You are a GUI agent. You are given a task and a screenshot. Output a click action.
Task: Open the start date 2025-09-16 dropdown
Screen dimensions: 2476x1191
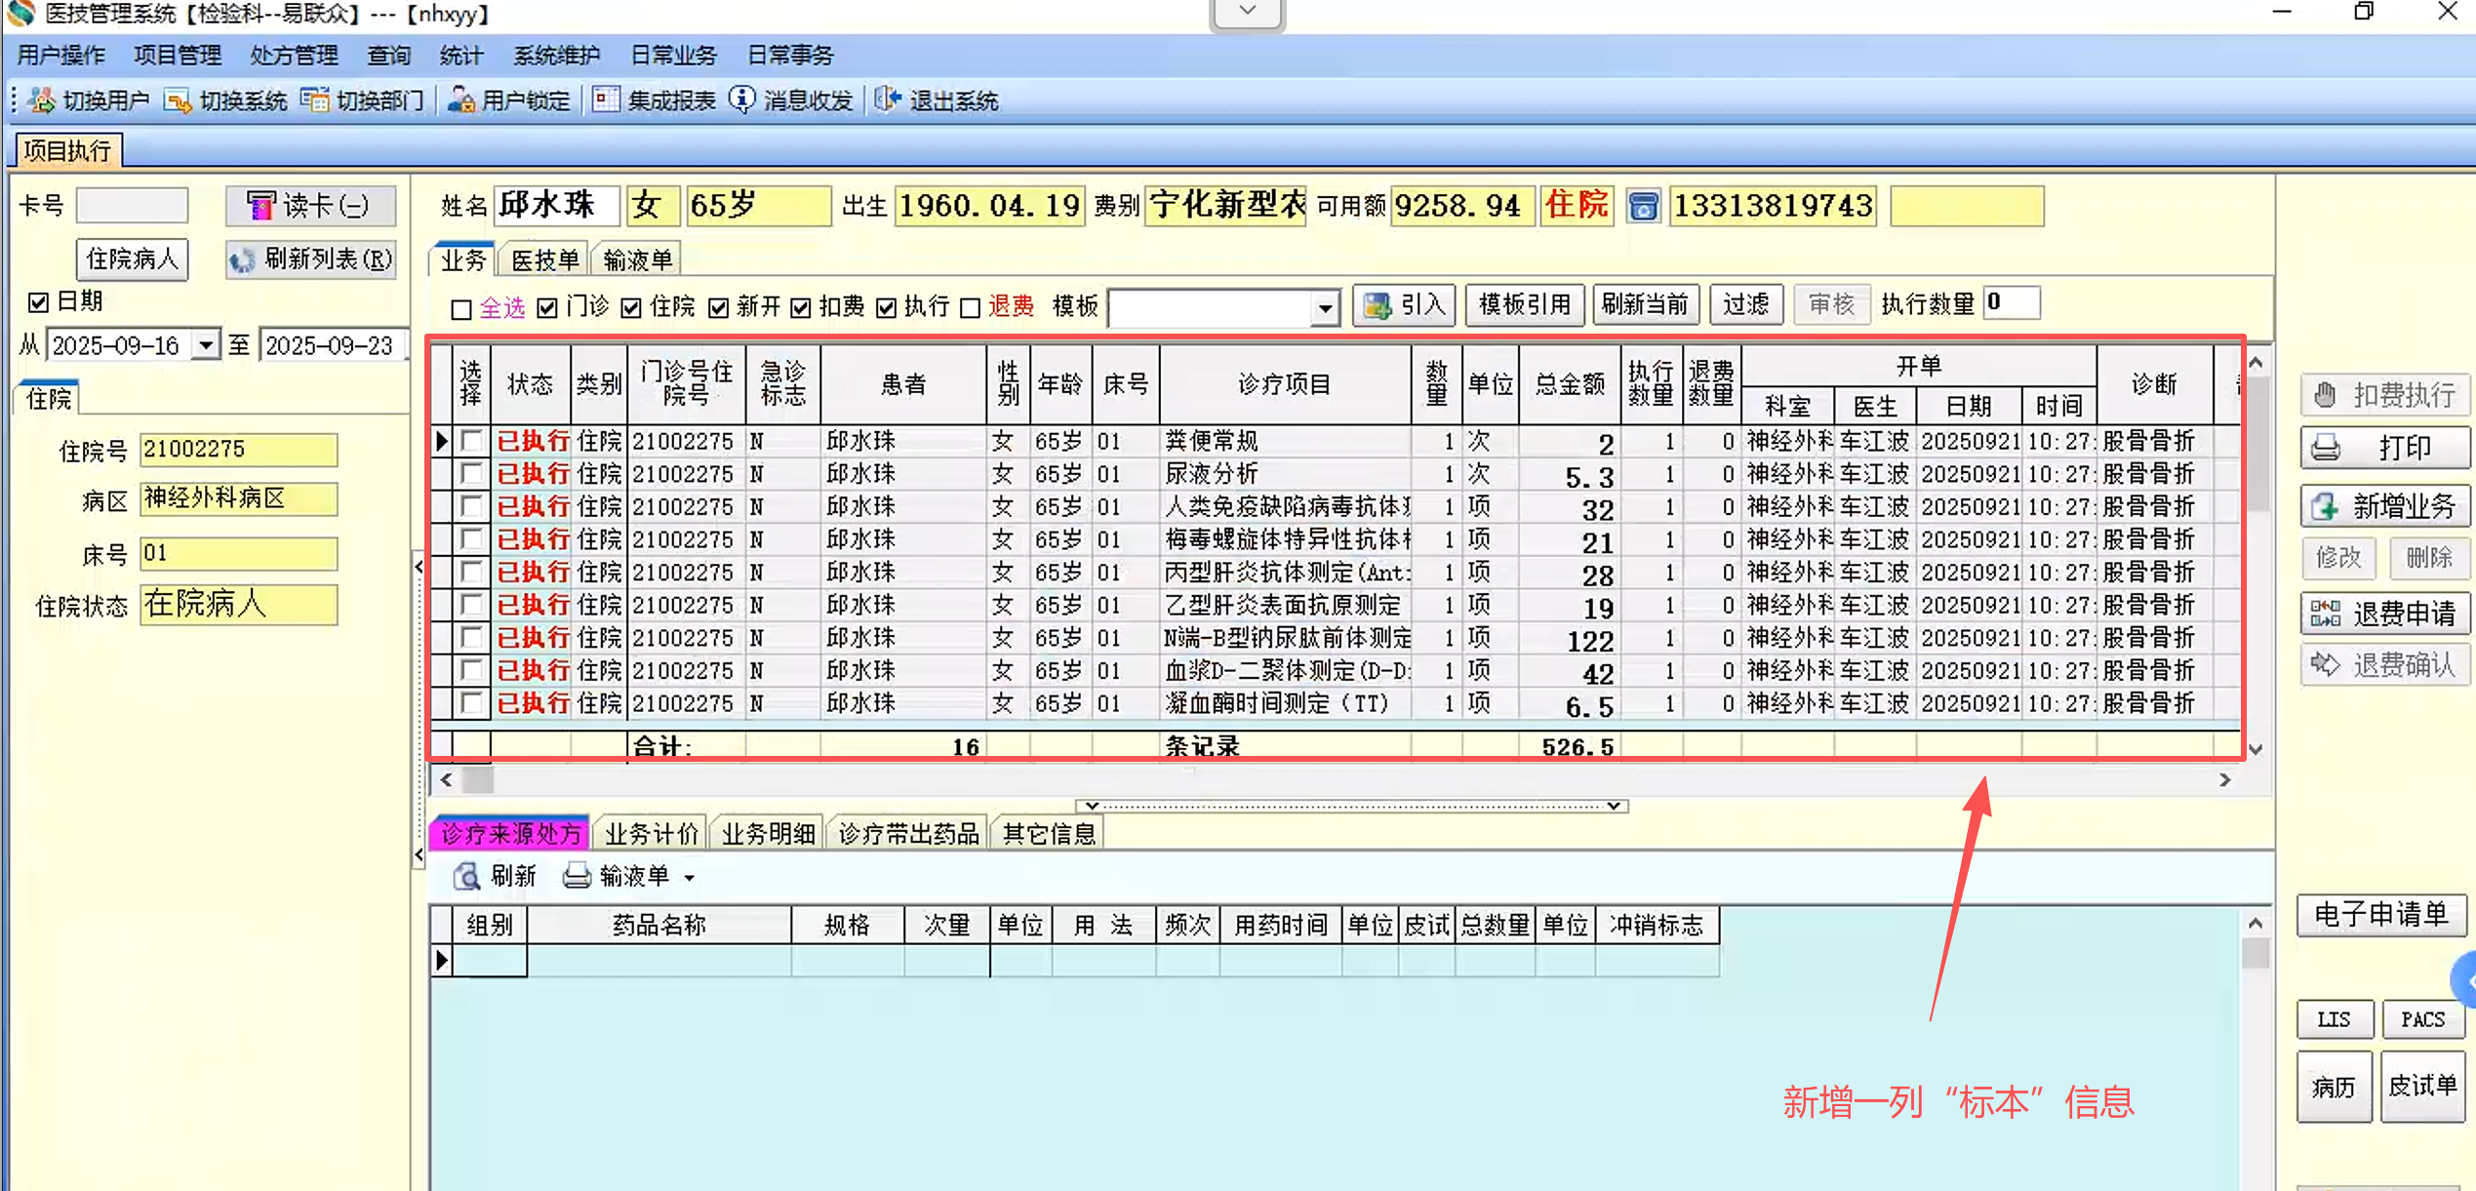coord(206,345)
